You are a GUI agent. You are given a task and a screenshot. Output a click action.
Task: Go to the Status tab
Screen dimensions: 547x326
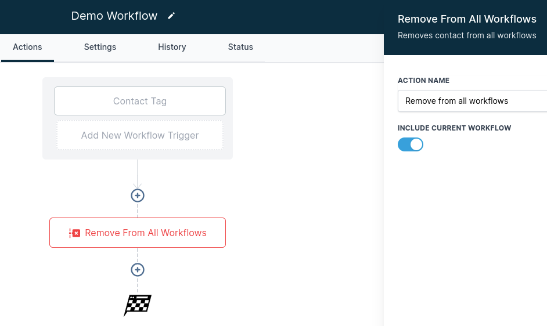[x=240, y=47]
